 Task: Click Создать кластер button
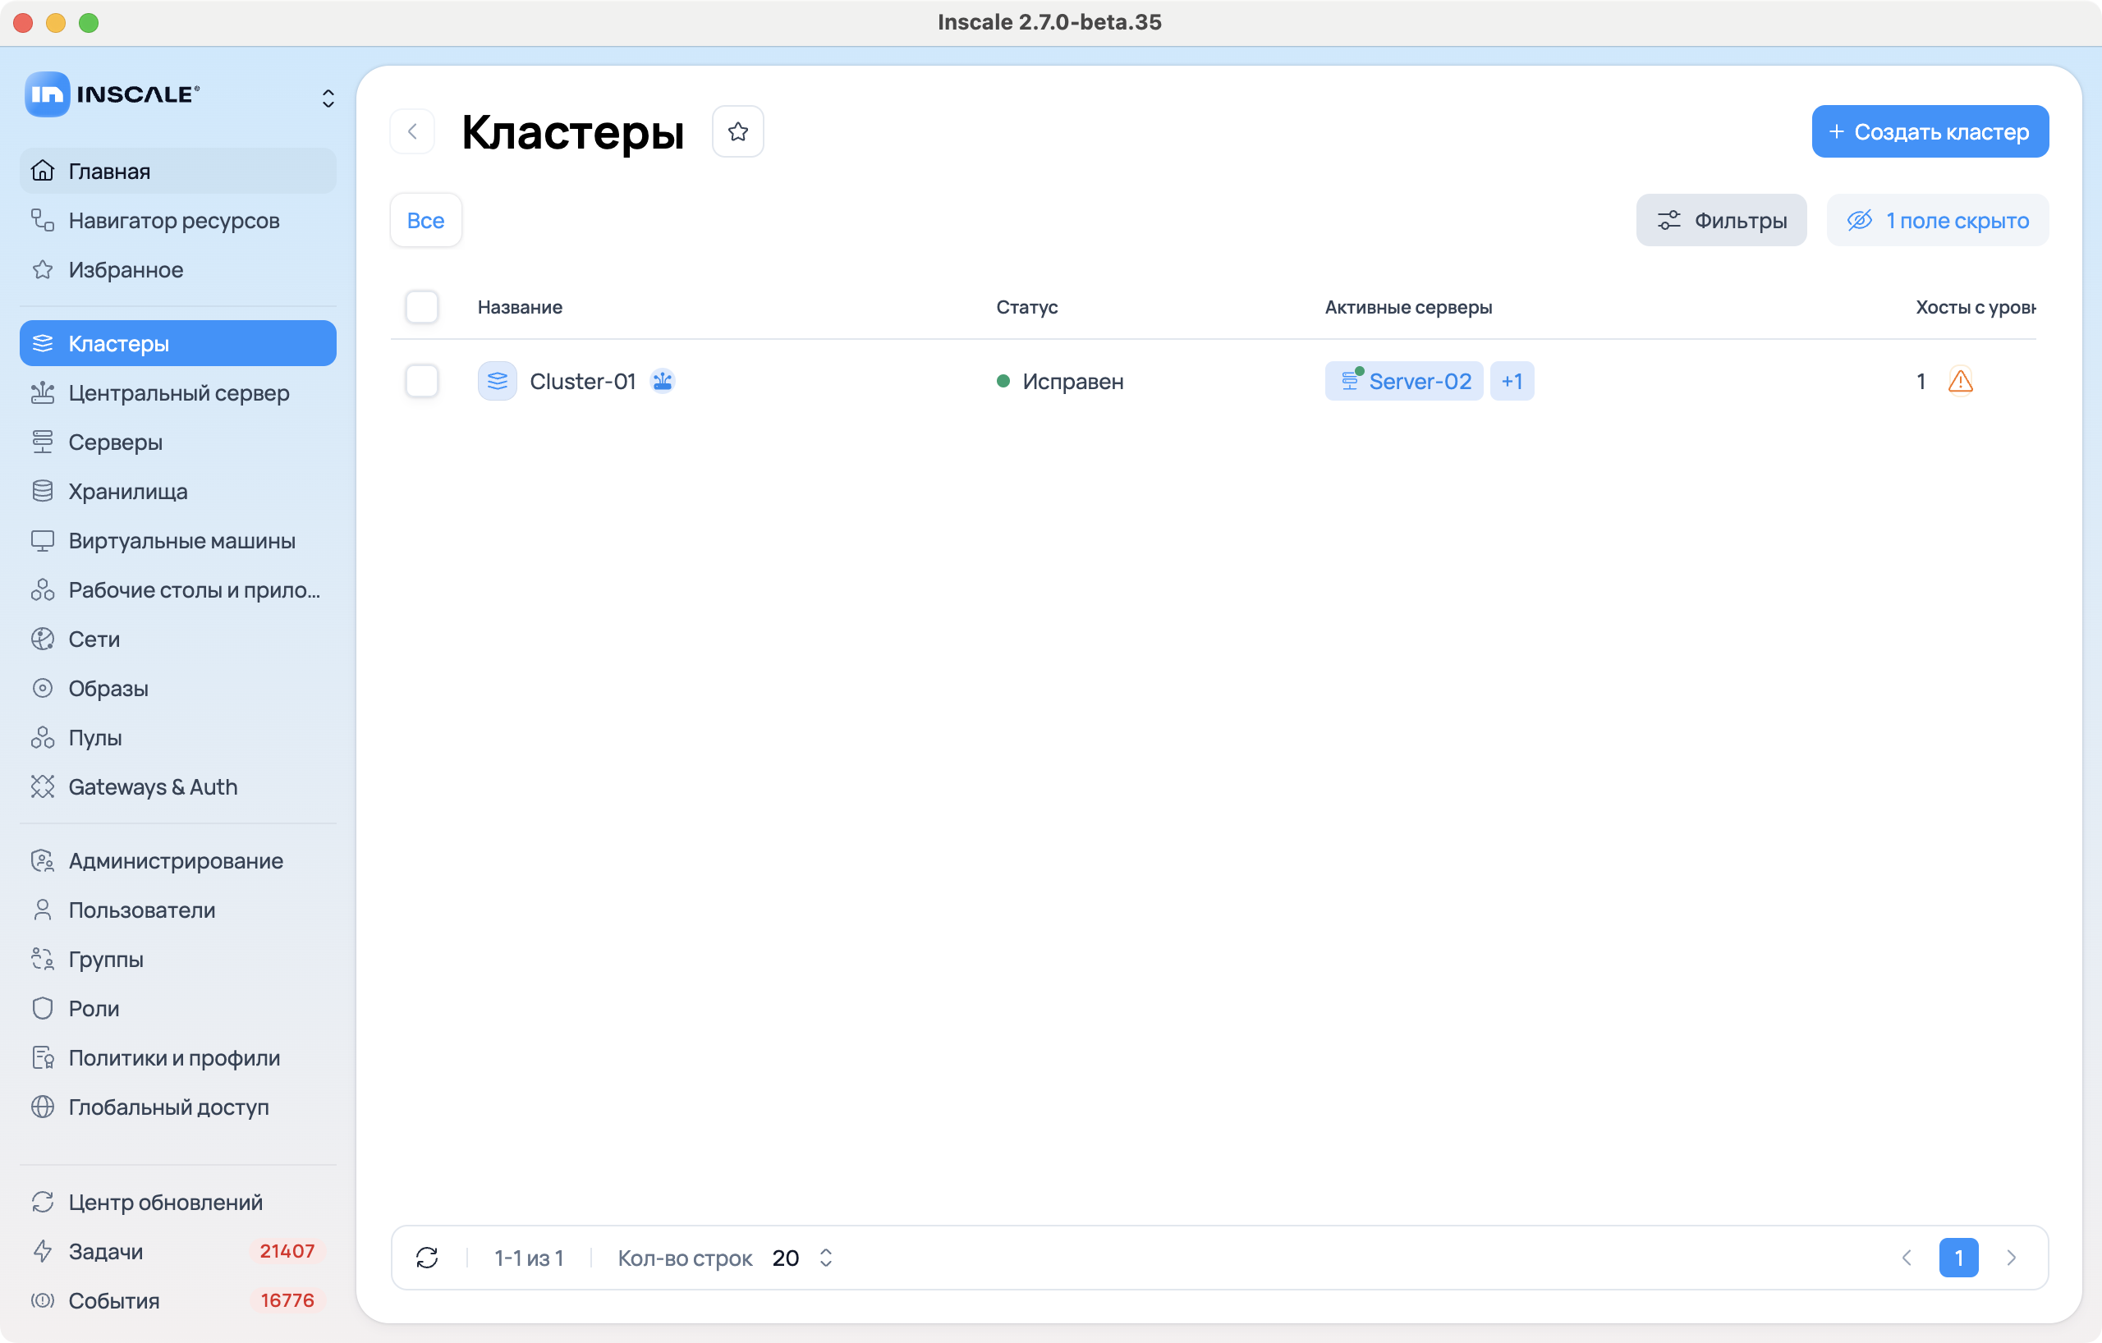coord(1930,132)
